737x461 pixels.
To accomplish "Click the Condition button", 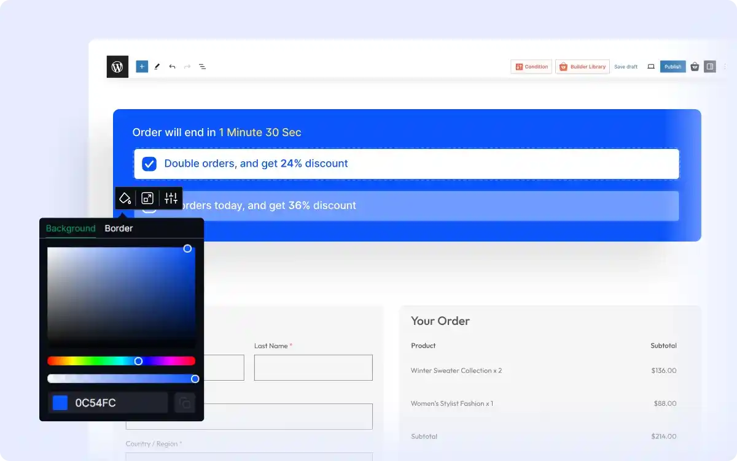I will point(531,67).
